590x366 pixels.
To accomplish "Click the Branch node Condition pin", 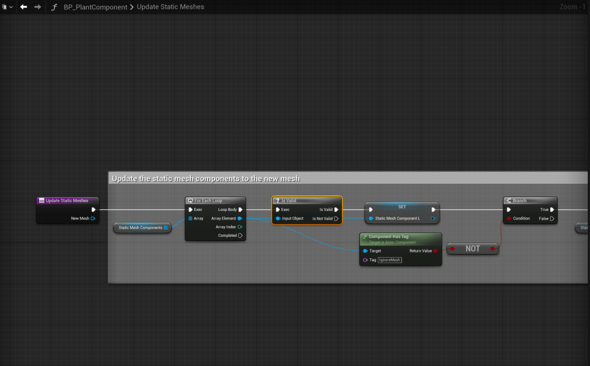I will pyautogui.click(x=509, y=218).
